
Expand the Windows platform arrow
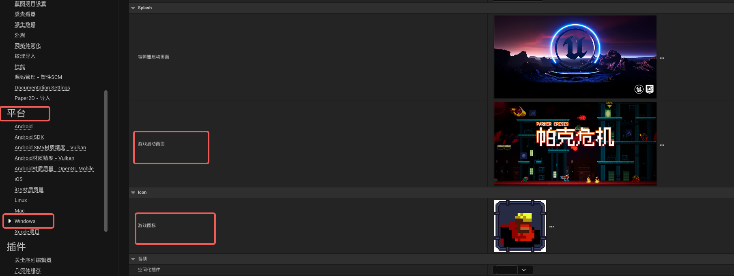pyautogui.click(x=10, y=221)
